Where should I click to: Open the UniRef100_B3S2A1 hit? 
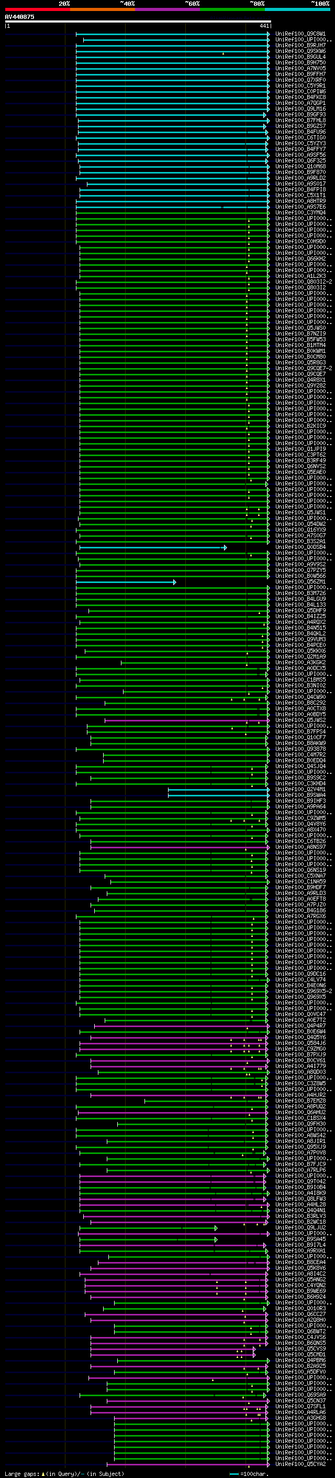click(300, 542)
